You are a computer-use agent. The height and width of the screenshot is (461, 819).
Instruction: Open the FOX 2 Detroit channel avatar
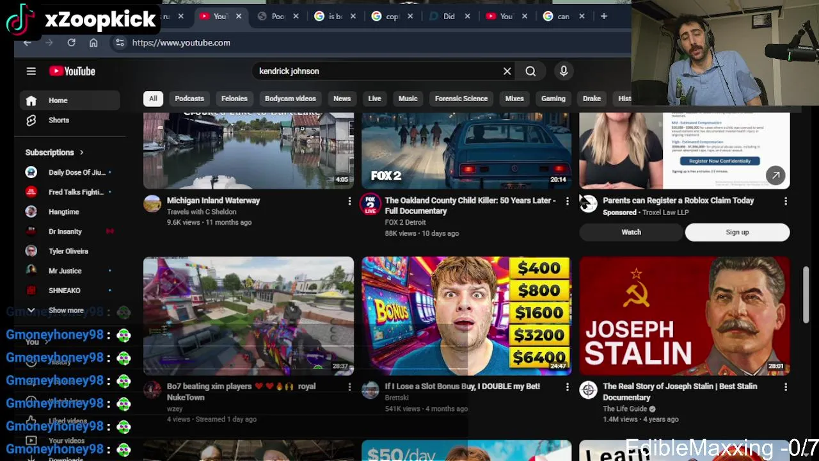point(370,204)
